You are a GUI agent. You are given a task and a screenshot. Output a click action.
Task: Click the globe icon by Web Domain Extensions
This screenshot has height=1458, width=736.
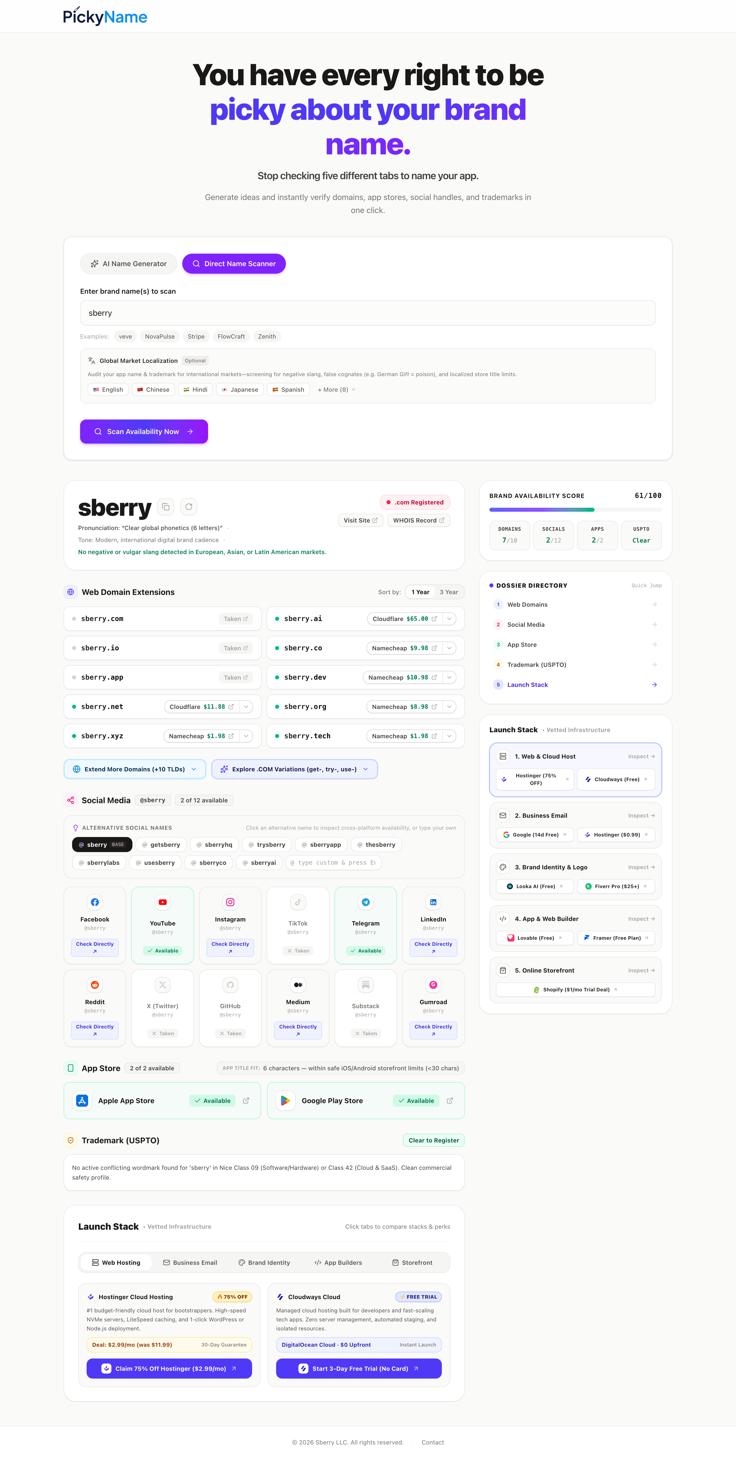pos(71,592)
